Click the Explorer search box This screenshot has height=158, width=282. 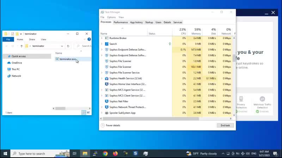84,46
